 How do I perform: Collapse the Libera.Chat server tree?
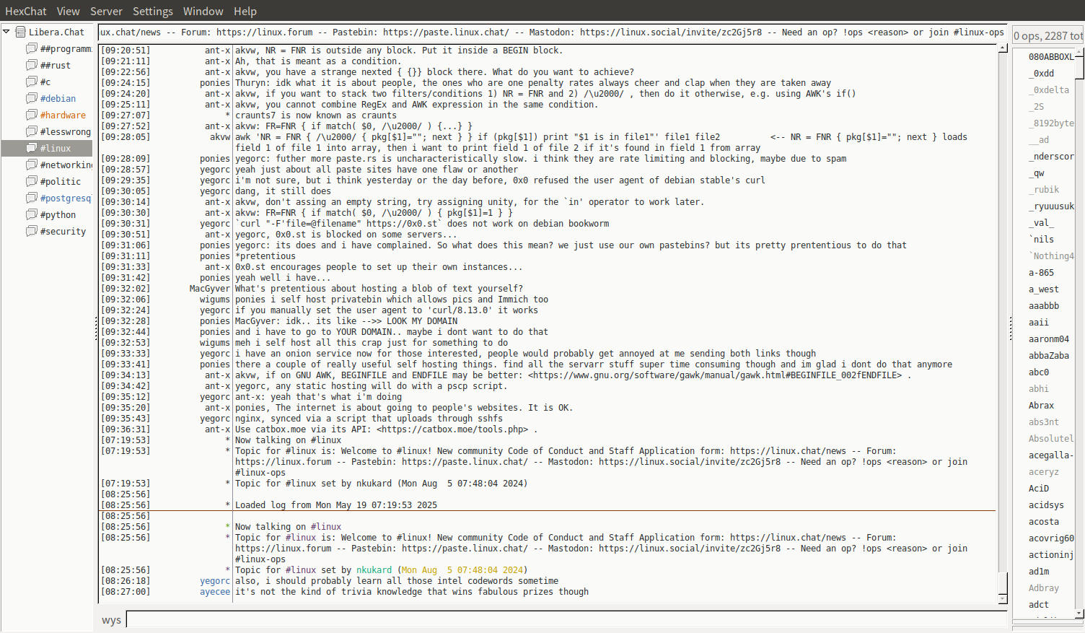pyautogui.click(x=6, y=32)
